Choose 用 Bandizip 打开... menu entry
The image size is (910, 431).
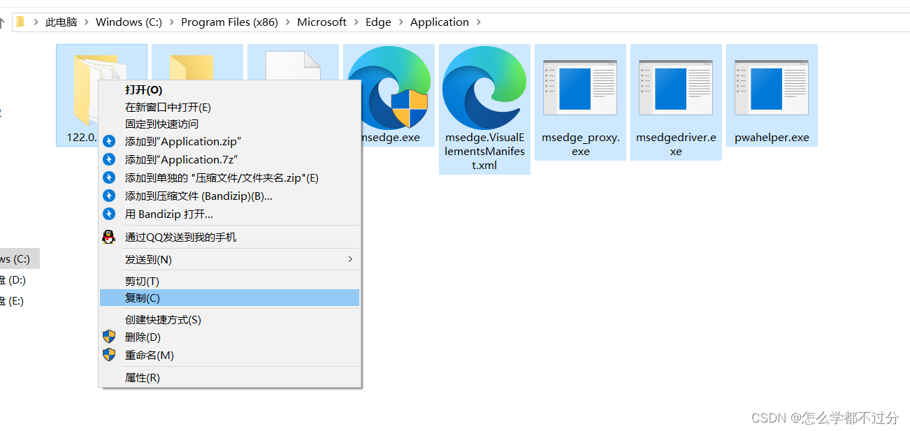[x=229, y=214]
